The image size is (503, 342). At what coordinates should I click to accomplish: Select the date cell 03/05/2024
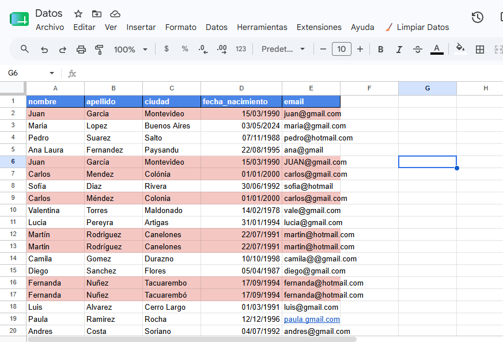241,126
